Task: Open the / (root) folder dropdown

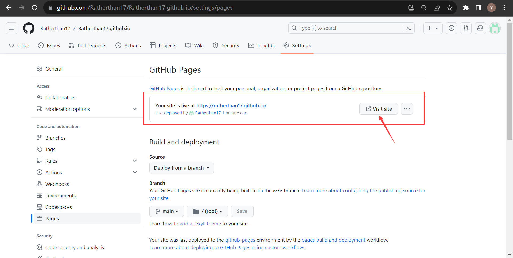Action: [x=207, y=211]
